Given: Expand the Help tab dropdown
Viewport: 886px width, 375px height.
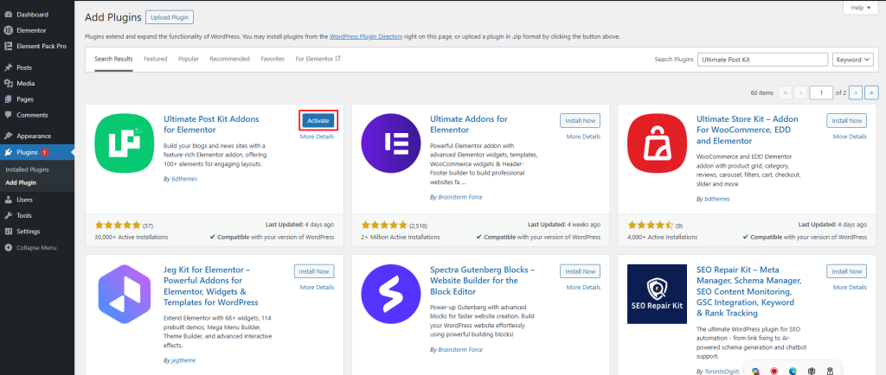Looking at the screenshot, I should click(861, 7).
